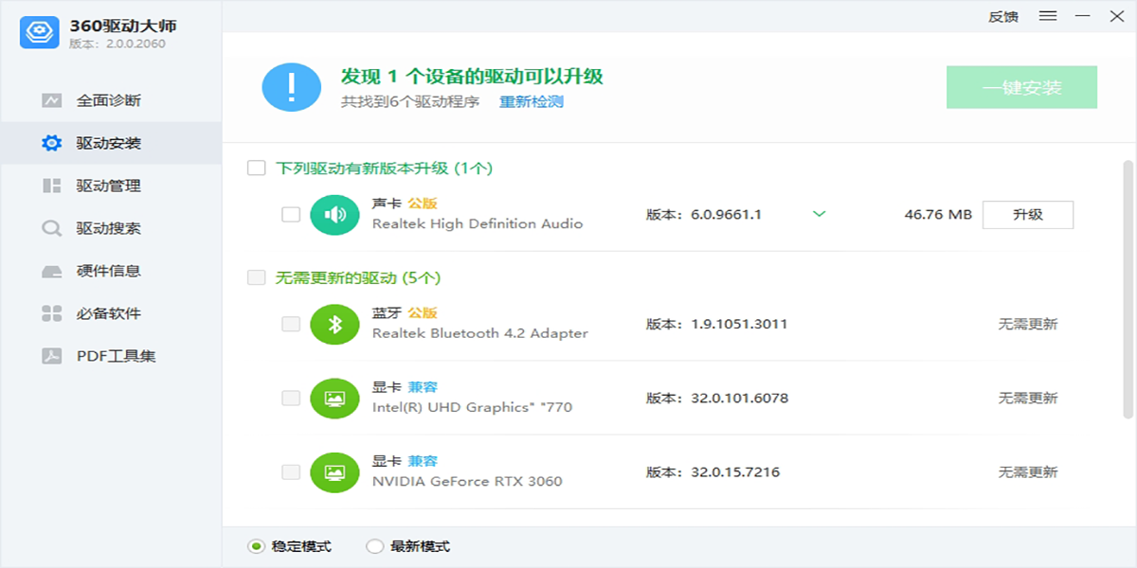Select the 最新模式 radio button
1137x568 pixels.
point(374,546)
